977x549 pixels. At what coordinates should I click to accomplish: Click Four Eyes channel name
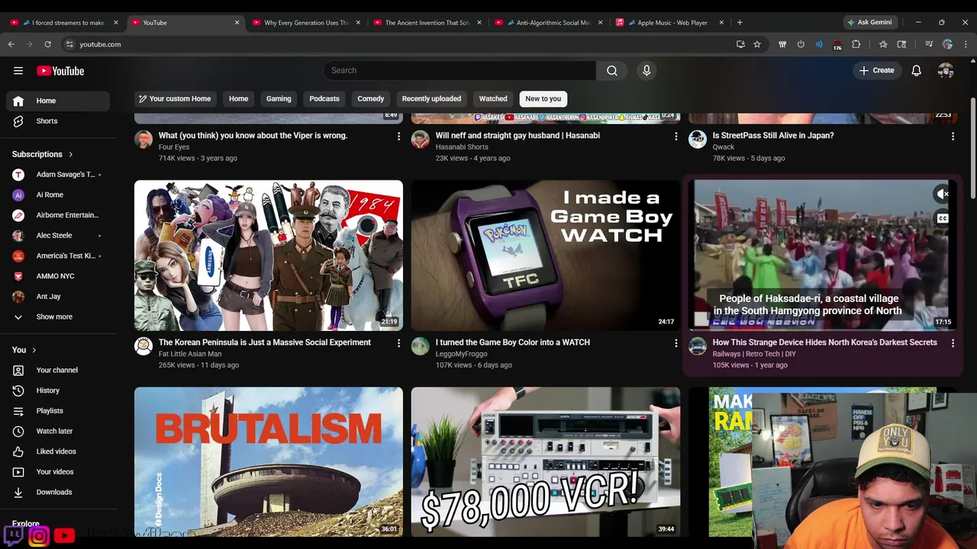tap(174, 147)
